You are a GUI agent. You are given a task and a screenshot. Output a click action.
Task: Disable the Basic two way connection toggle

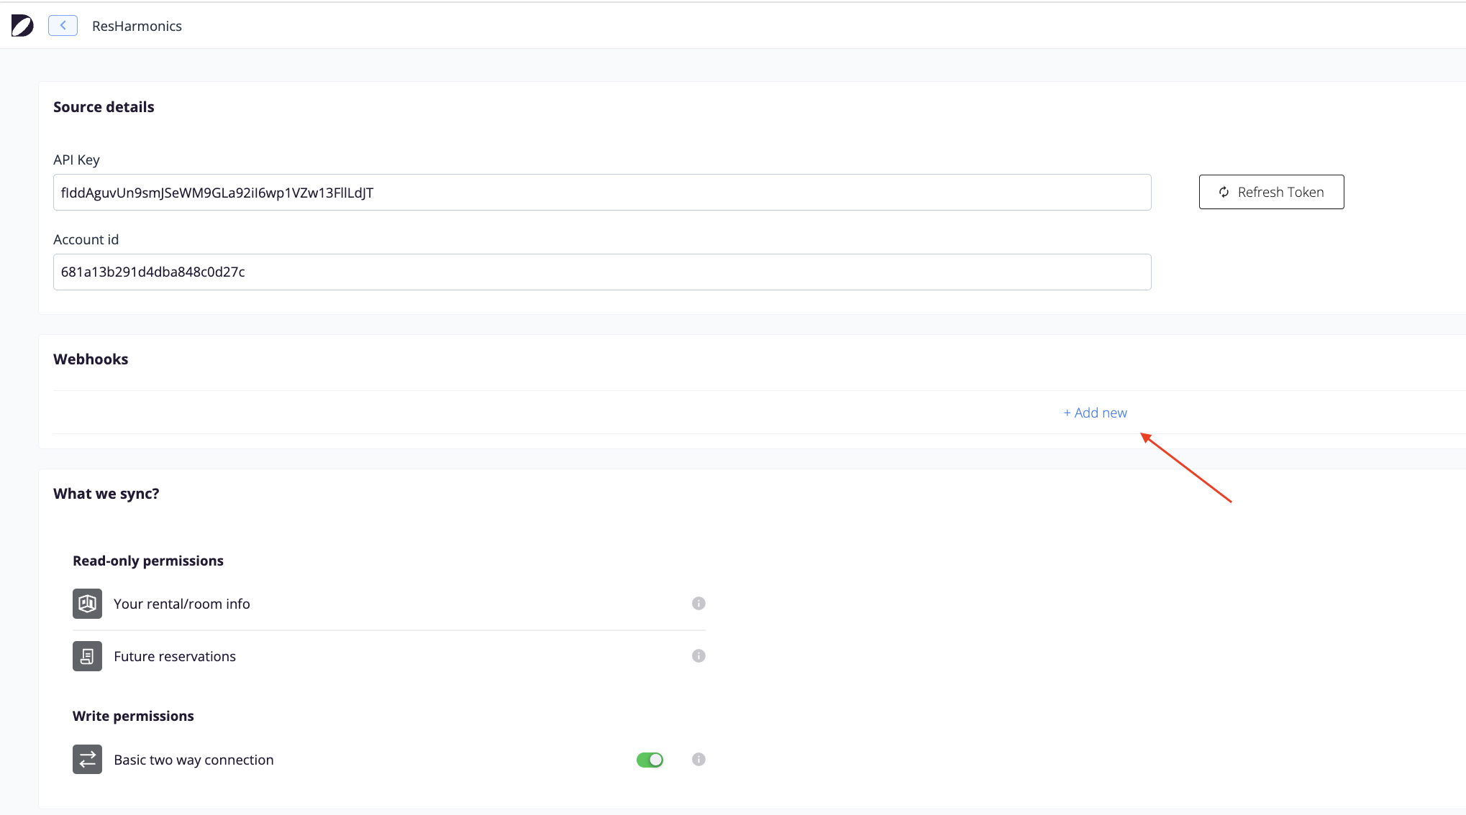point(650,759)
